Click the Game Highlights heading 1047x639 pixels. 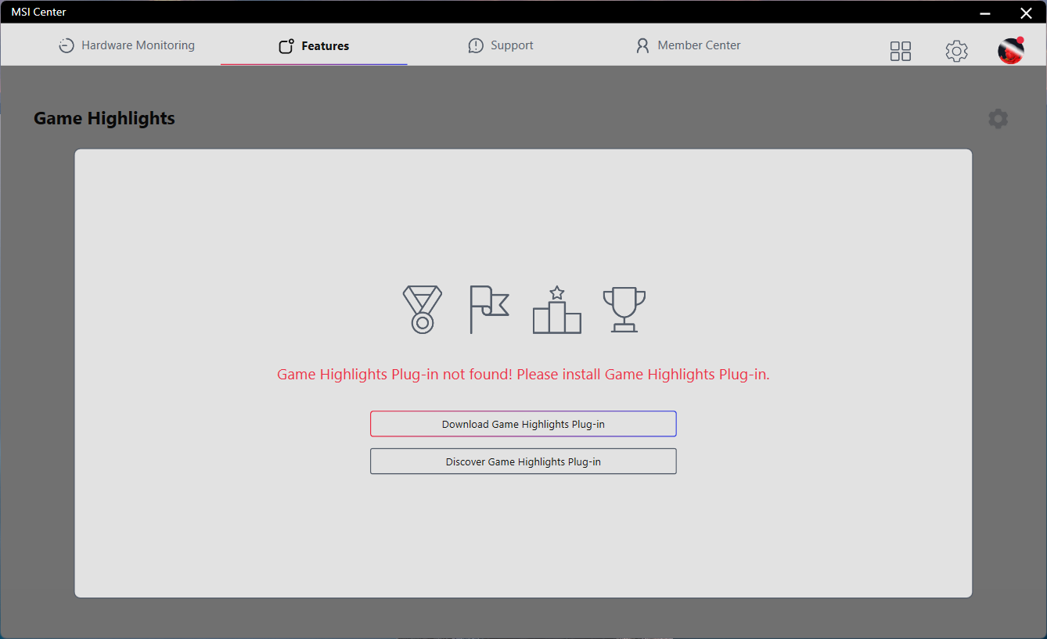(x=104, y=118)
